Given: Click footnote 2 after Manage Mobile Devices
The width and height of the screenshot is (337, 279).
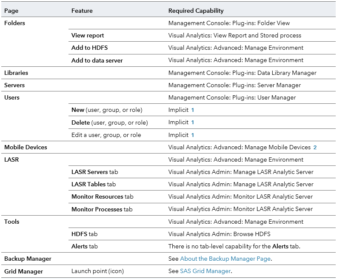Looking at the screenshot, I should tap(315, 148).
